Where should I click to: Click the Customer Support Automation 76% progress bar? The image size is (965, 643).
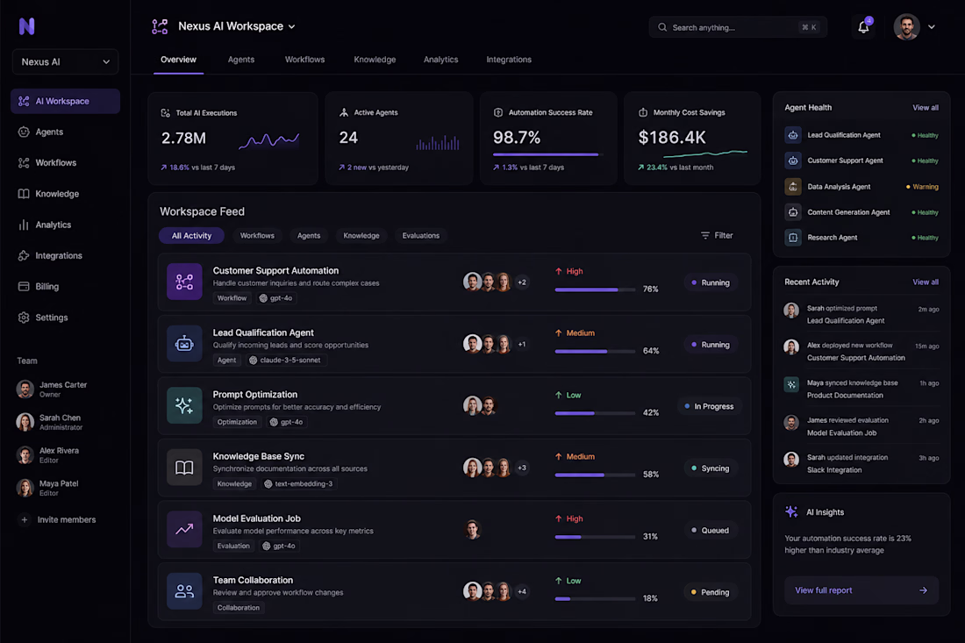(595, 289)
